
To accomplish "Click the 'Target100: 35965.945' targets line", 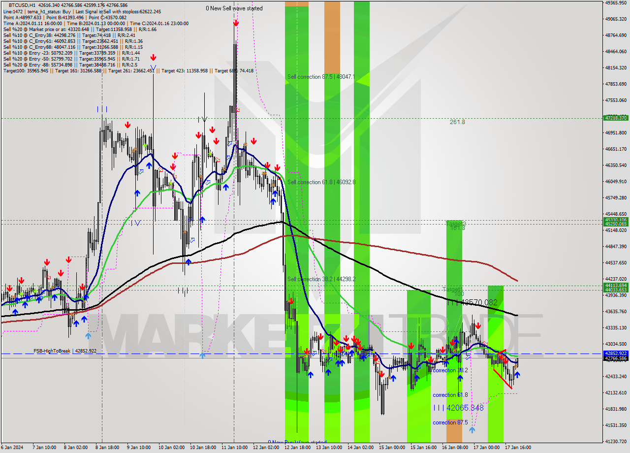I will [128, 70].
